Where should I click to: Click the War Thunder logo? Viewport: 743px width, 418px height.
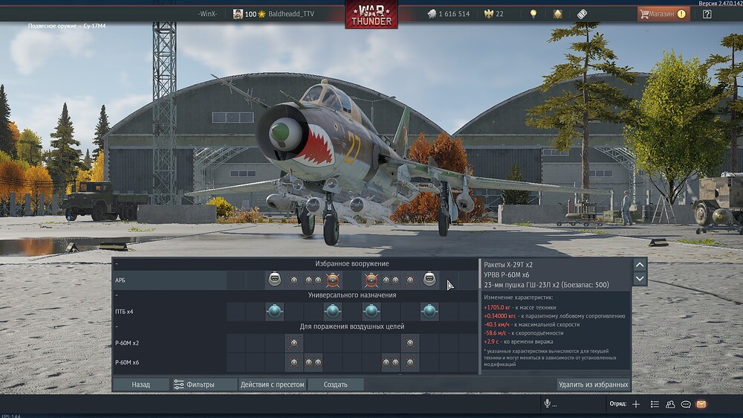(x=371, y=15)
